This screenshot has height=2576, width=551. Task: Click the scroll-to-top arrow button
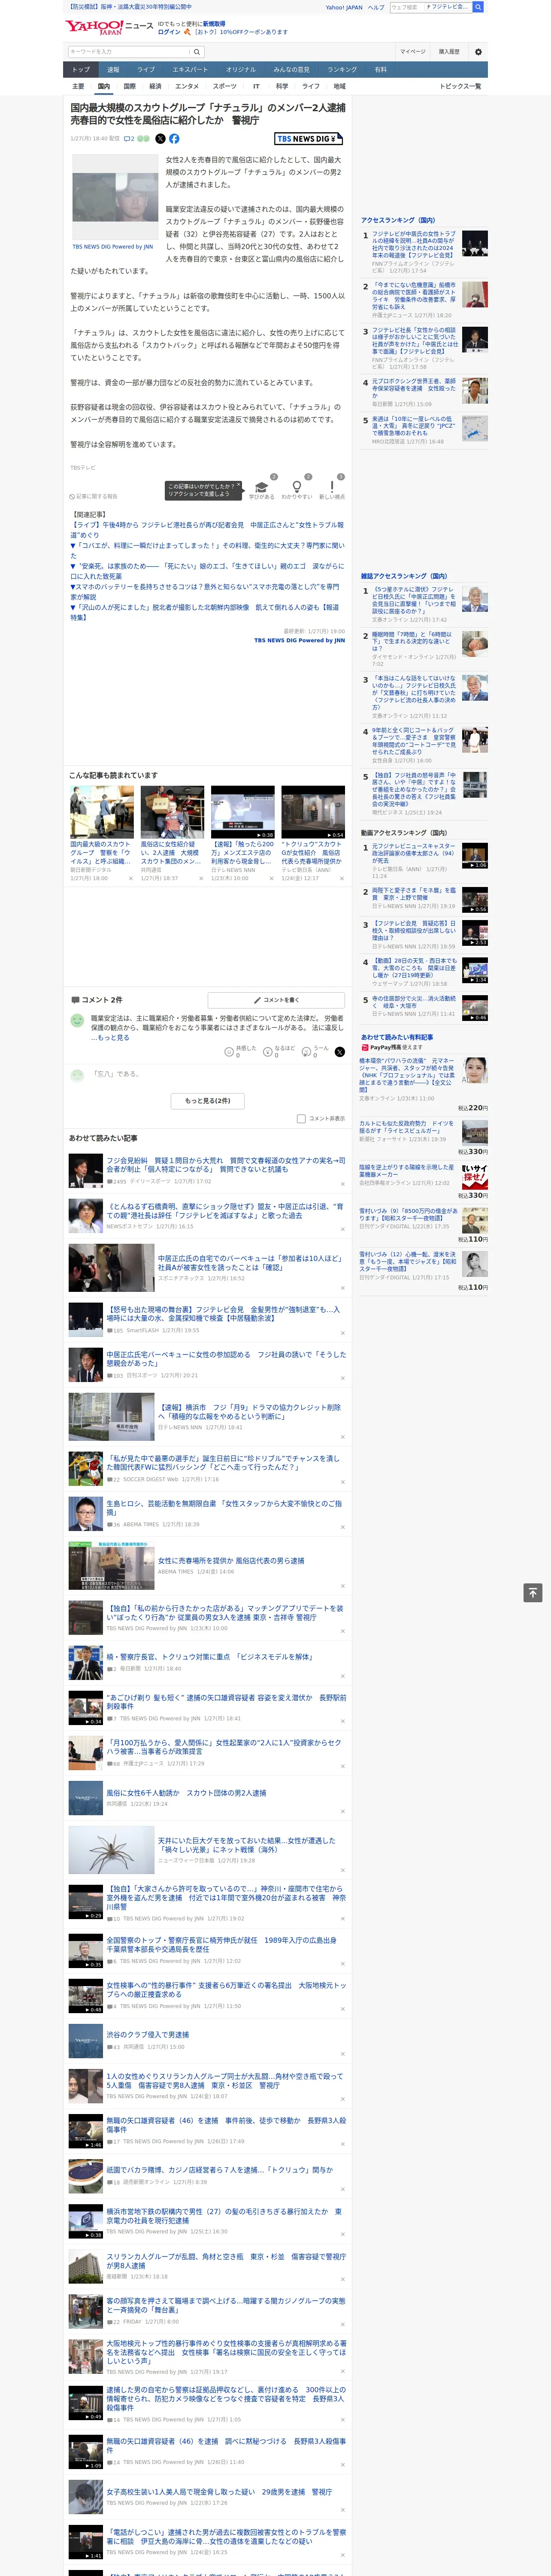tap(533, 1593)
